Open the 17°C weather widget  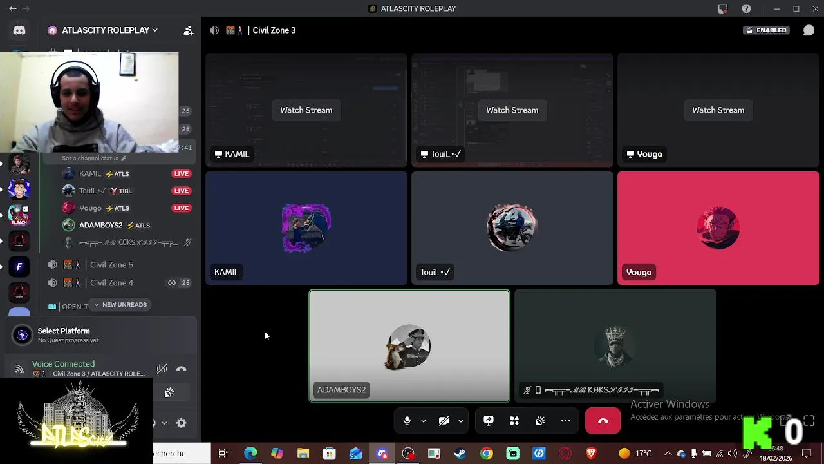pyautogui.click(x=635, y=454)
